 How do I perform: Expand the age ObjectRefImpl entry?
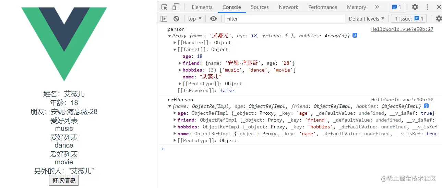pyautogui.click(x=175, y=113)
